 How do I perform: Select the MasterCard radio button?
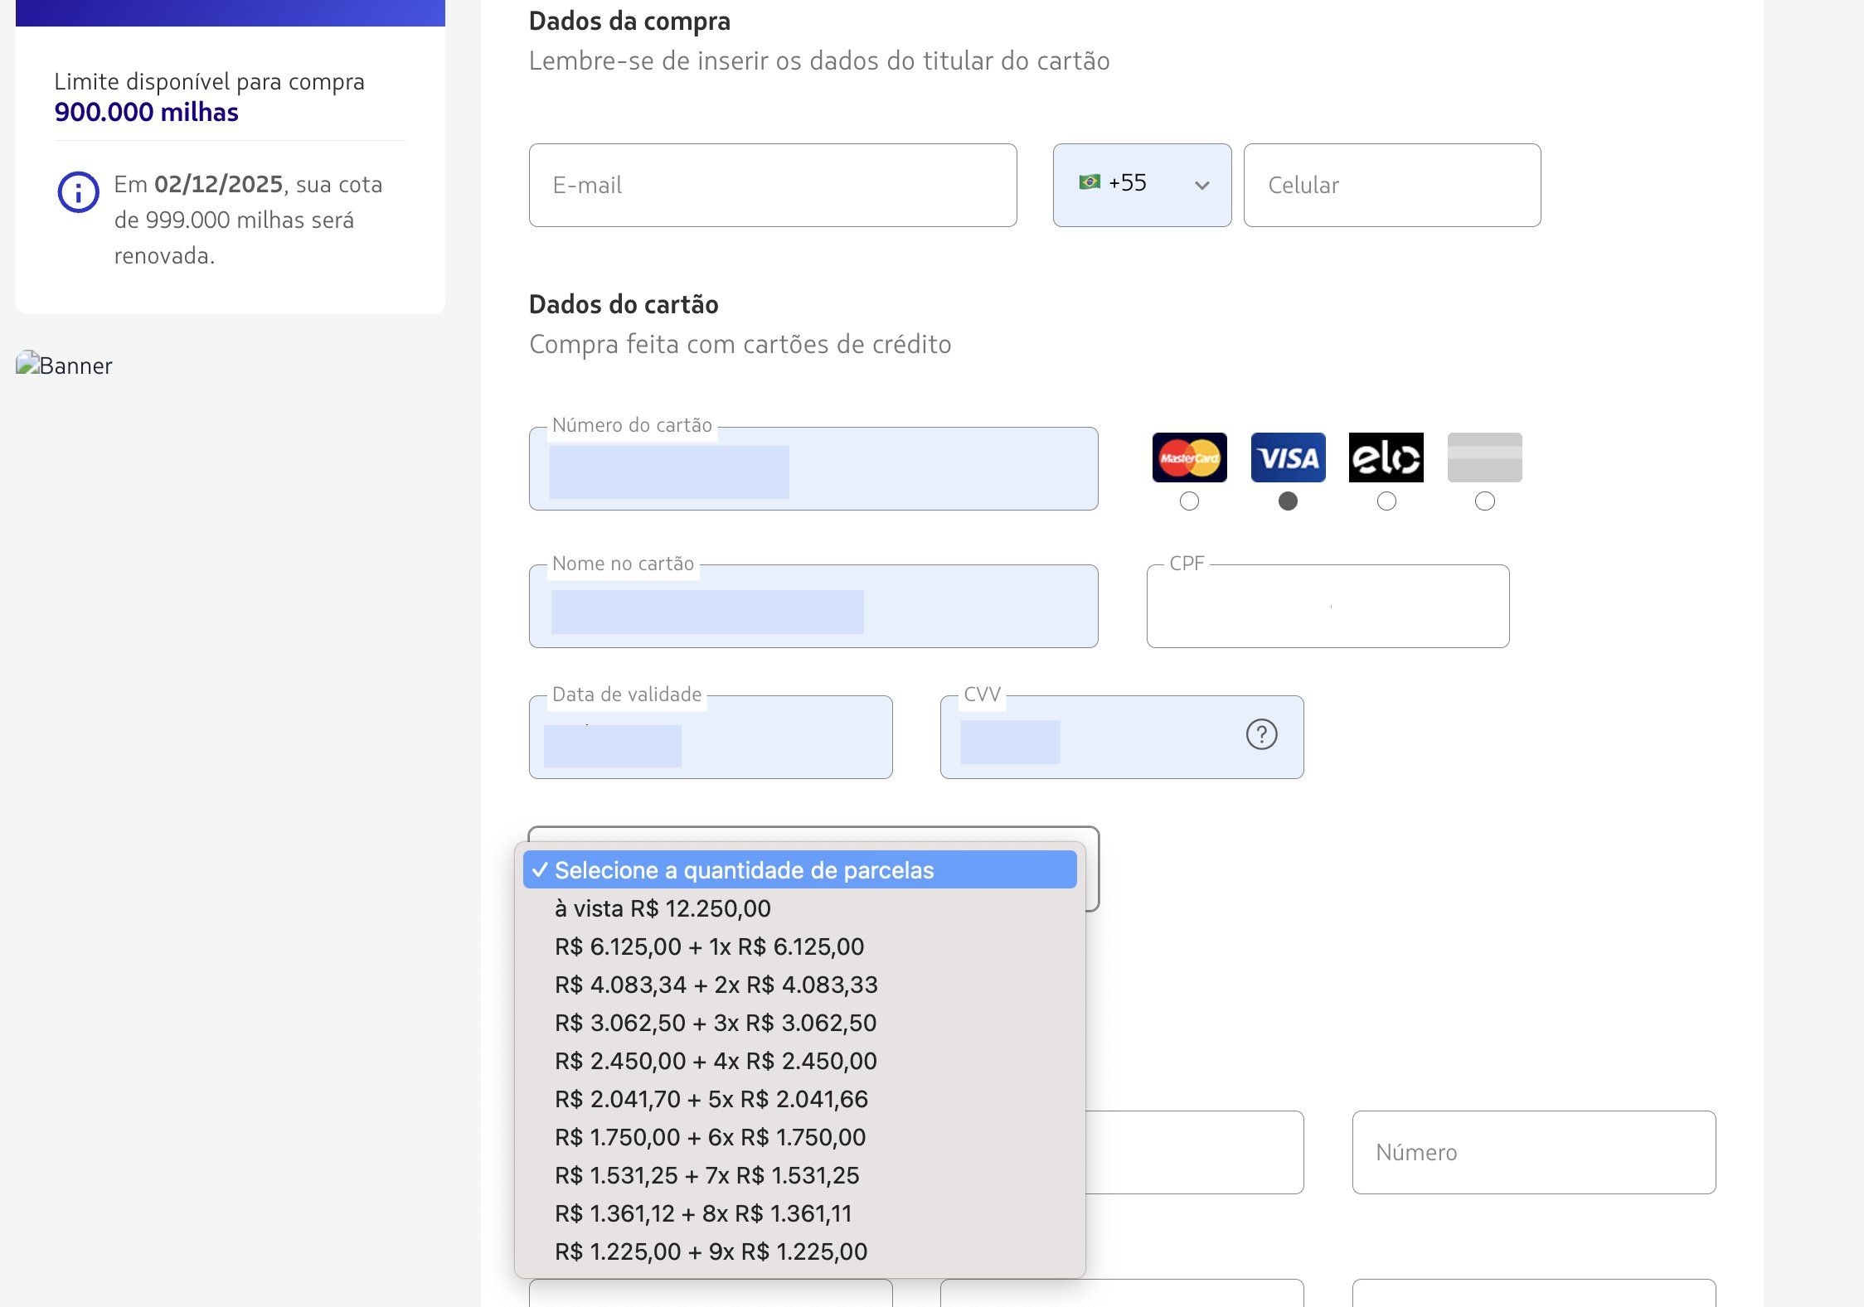pos(1189,501)
